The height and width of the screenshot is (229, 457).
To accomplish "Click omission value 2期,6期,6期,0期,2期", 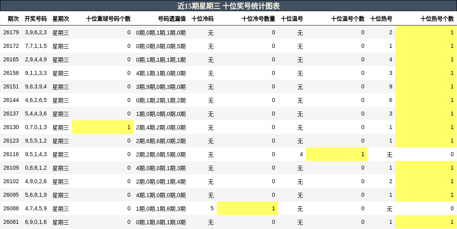I will pyautogui.click(x=161, y=141).
